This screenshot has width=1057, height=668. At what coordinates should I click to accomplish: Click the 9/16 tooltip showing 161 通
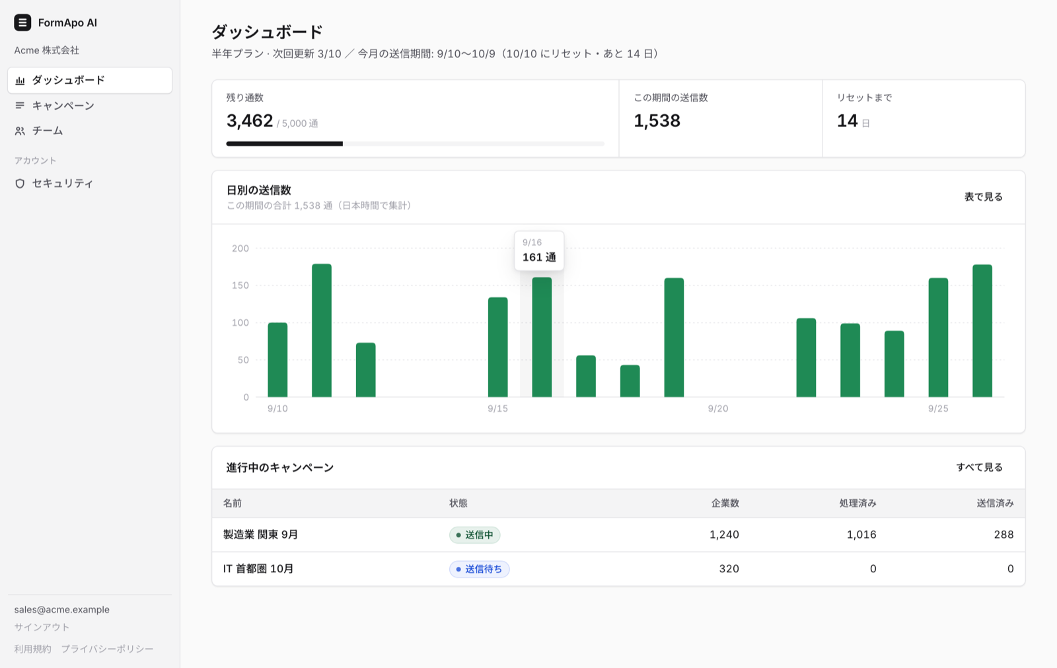[539, 250]
